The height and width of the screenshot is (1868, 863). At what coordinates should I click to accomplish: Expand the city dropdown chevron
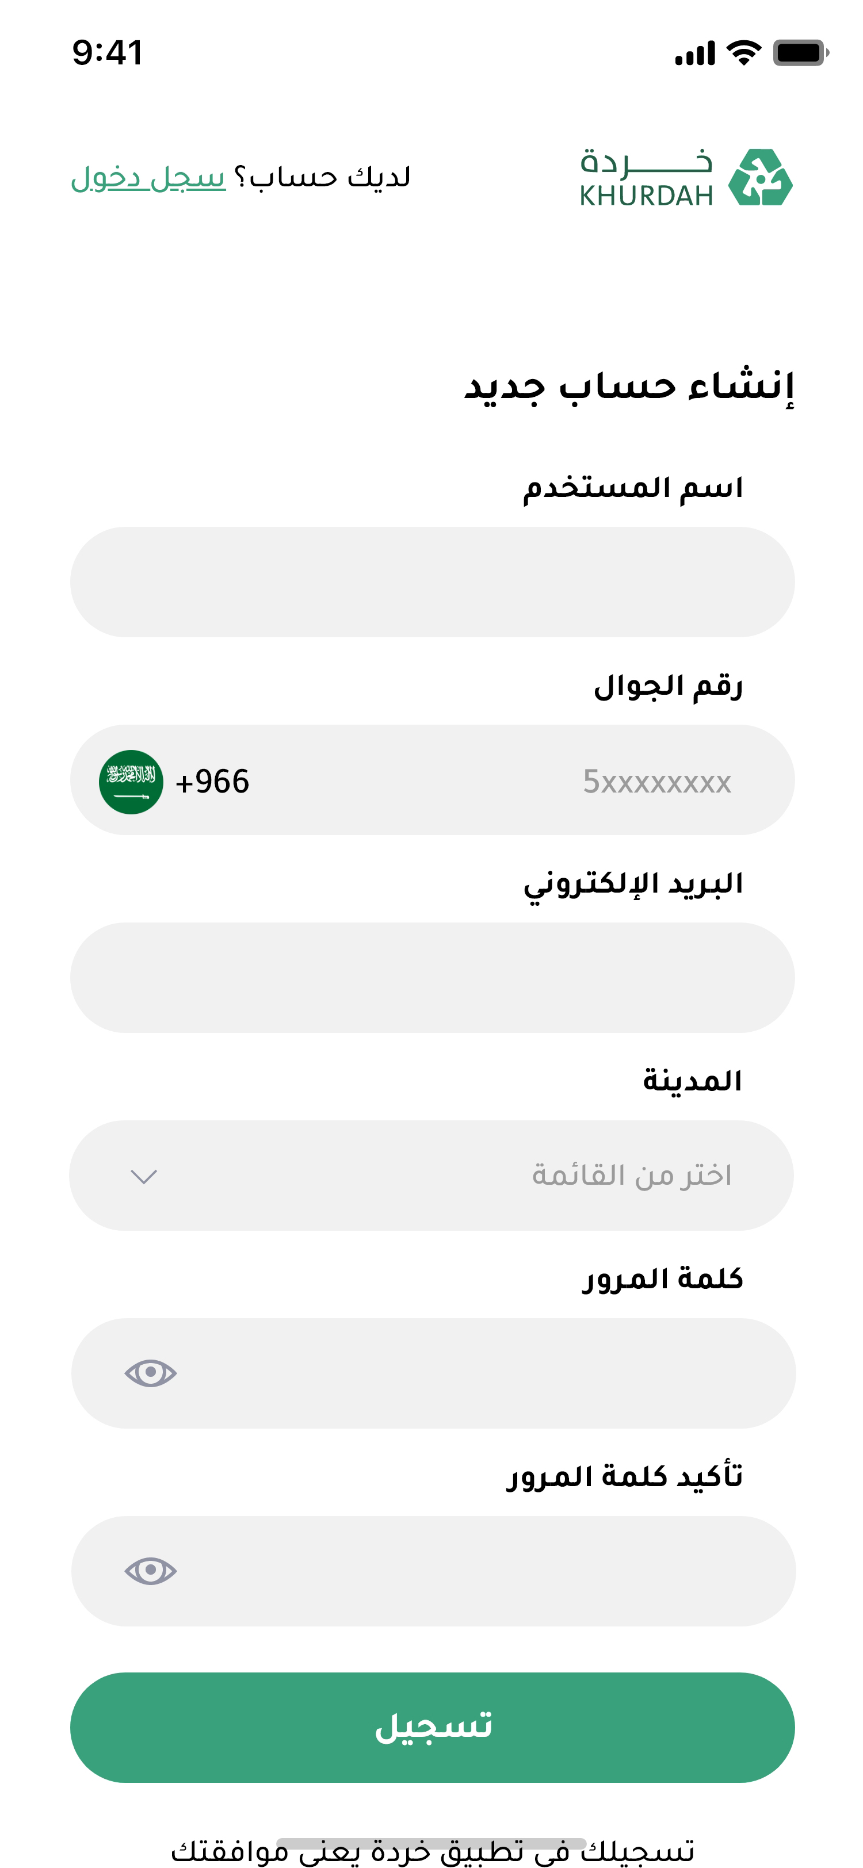click(144, 1176)
